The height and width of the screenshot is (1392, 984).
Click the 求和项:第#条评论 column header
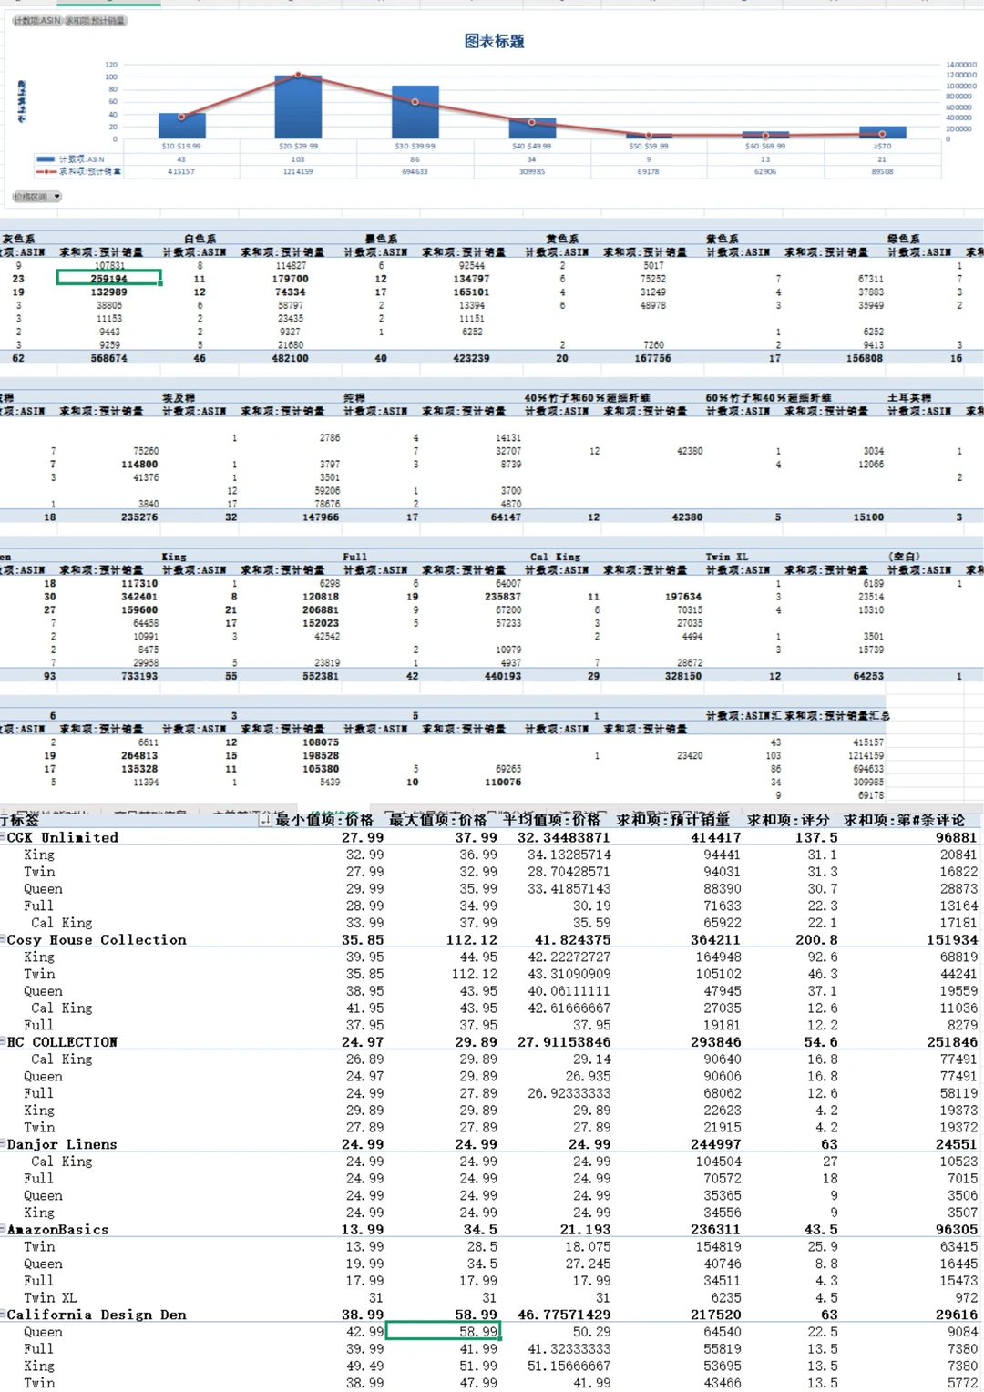(904, 820)
